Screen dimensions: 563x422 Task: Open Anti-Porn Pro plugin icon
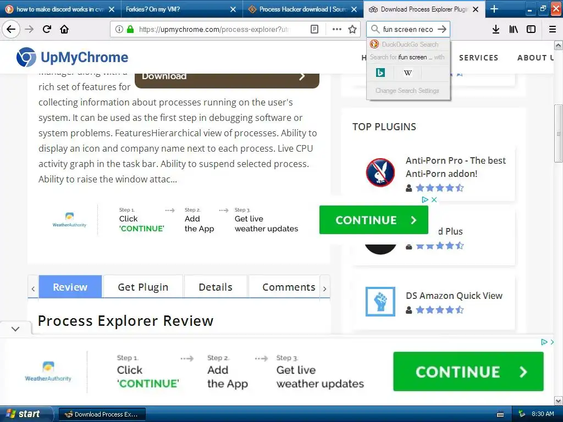tap(380, 172)
